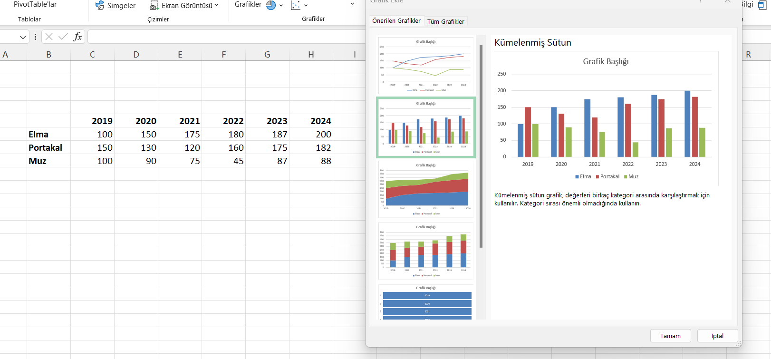Confirm chart with the Tamam button
Image resolution: width=771 pixels, height=359 pixels.
click(x=670, y=336)
